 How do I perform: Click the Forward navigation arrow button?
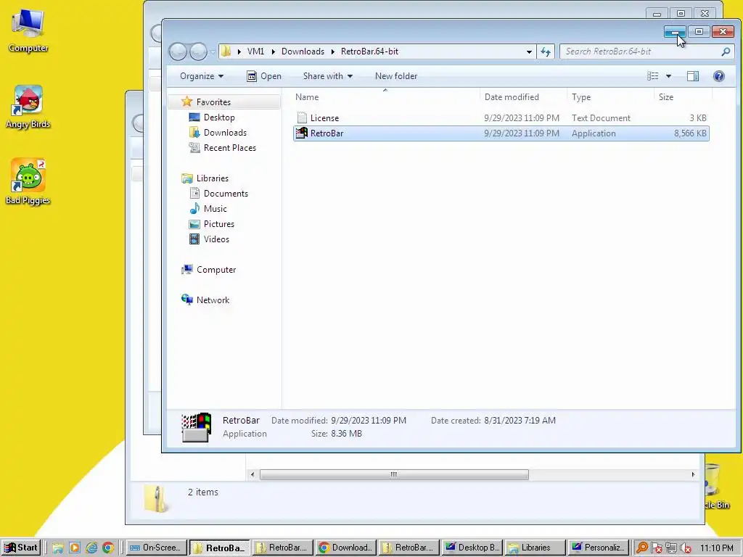tap(198, 51)
